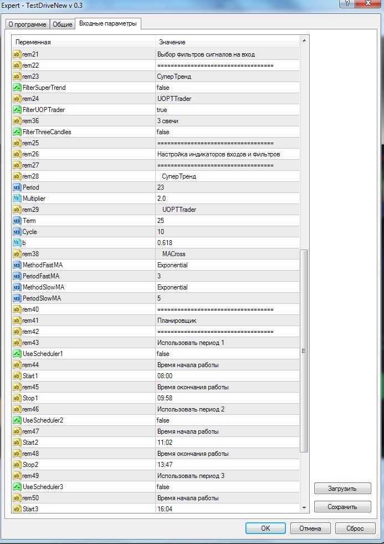This screenshot has height=544, width=384.
Task: Toggle FilterUOPTrader true value
Action: click(227, 110)
